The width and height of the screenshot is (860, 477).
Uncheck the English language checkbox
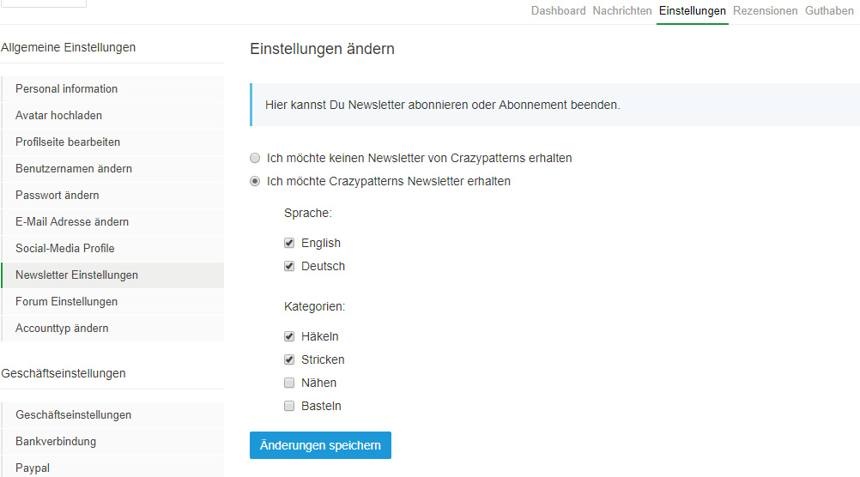pos(289,244)
